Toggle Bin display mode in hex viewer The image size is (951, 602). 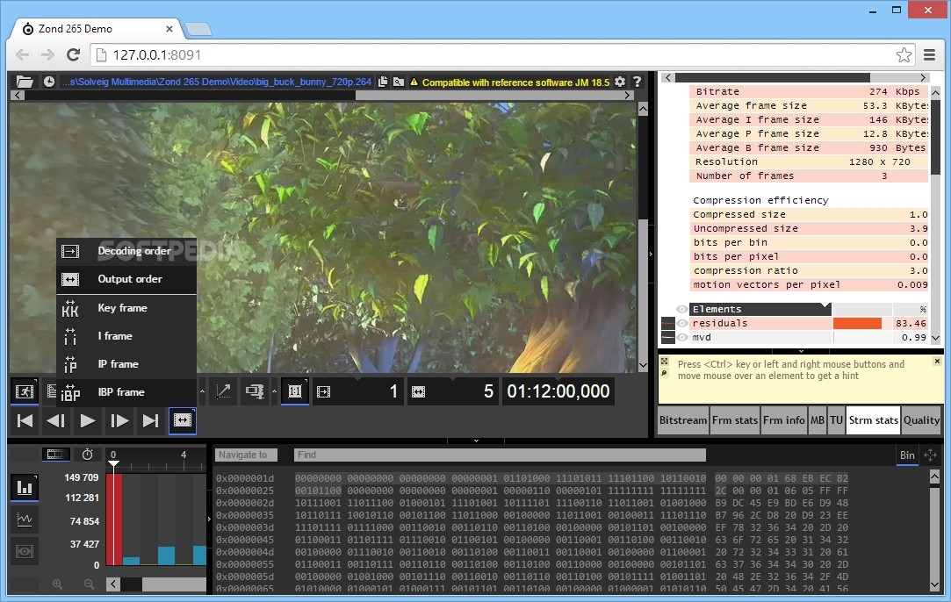pos(907,455)
